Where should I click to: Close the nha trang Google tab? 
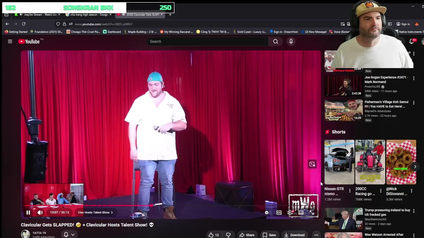[x=110, y=15]
